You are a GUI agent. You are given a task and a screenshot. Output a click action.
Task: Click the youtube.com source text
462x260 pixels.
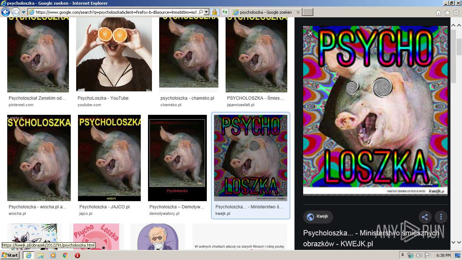89,105
